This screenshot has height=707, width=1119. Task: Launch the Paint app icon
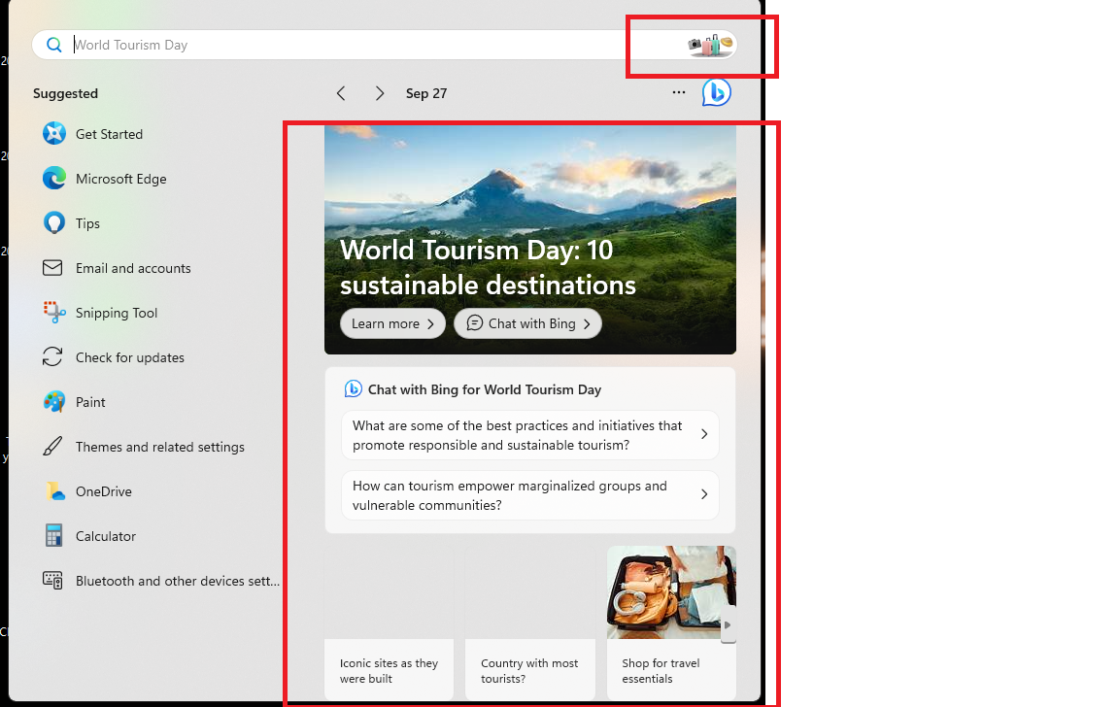(x=54, y=402)
